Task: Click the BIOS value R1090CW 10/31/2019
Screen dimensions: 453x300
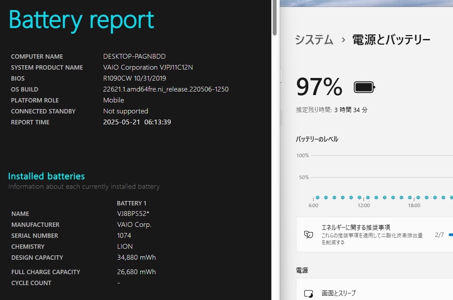Action: point(135,78)
